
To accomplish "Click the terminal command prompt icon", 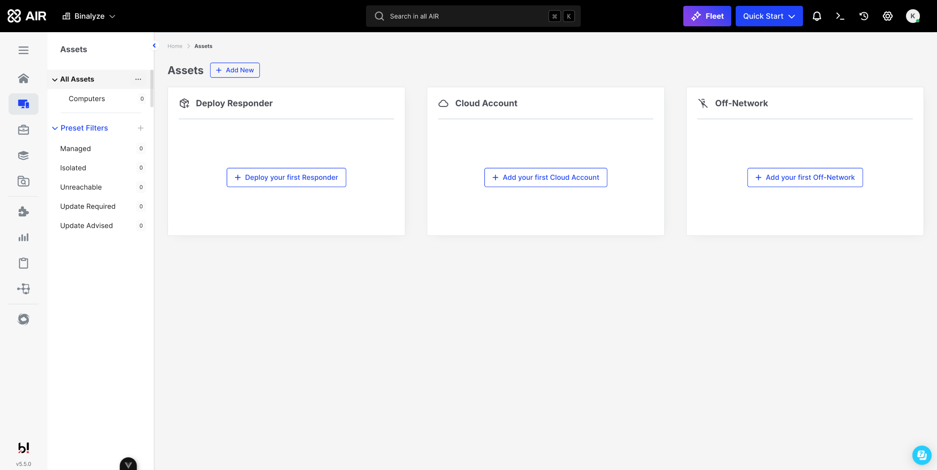I will pos(840,16).
